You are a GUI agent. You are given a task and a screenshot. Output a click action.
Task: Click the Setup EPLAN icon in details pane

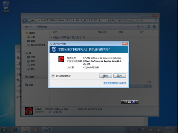[29, 111]
